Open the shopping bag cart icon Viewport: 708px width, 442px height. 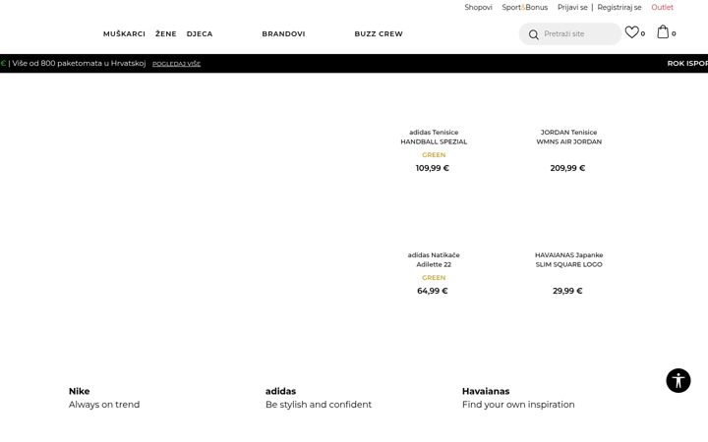tap(663, 32)
